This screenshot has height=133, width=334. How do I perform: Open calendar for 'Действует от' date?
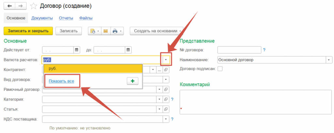pyautogui.click(x=77, y=50)
